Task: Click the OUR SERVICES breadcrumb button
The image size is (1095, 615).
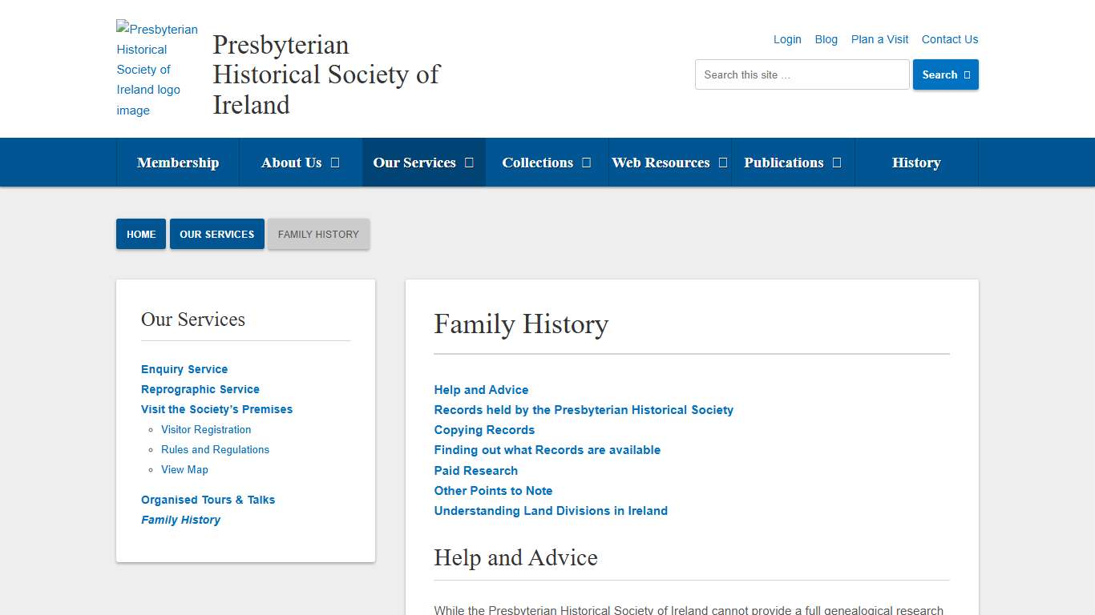Action: pos(216,234)
